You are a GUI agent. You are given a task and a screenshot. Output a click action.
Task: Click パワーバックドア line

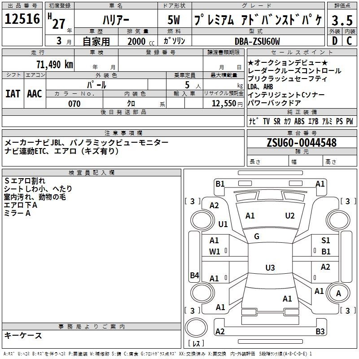(x=274, y=103)
